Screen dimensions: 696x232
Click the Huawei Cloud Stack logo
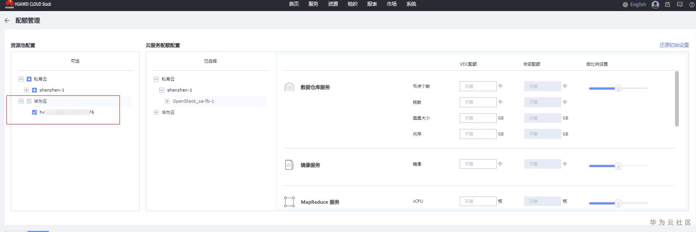[28, 4]
